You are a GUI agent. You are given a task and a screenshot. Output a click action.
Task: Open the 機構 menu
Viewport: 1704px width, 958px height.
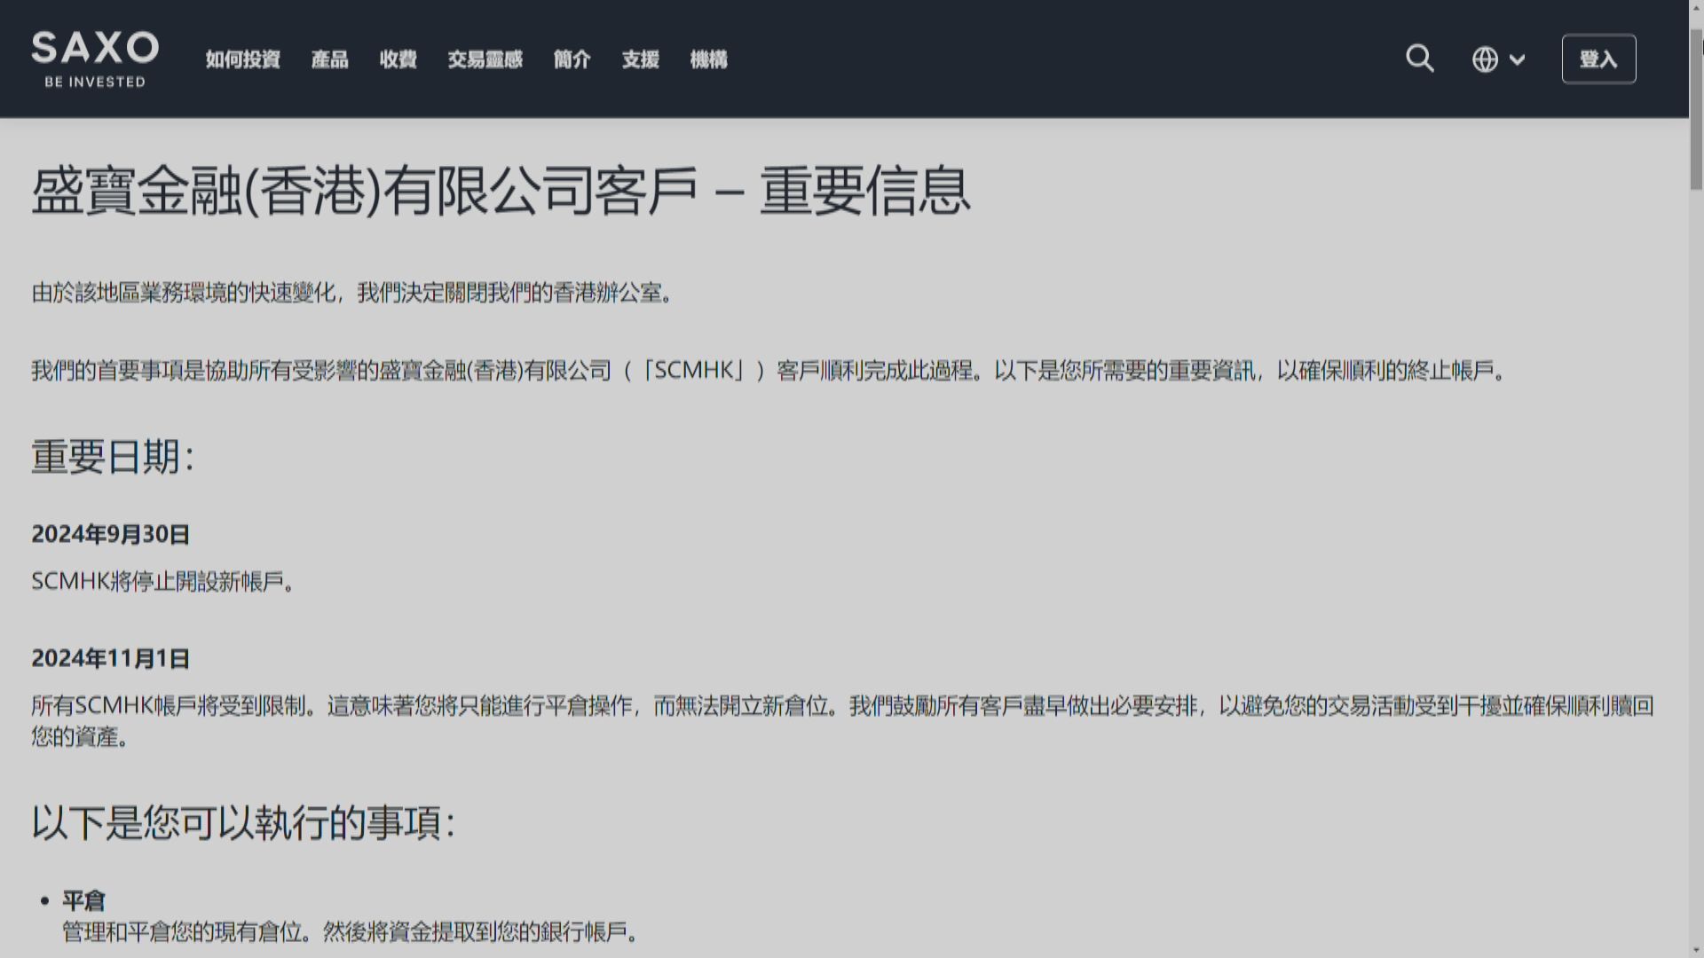tap(708, 59)
